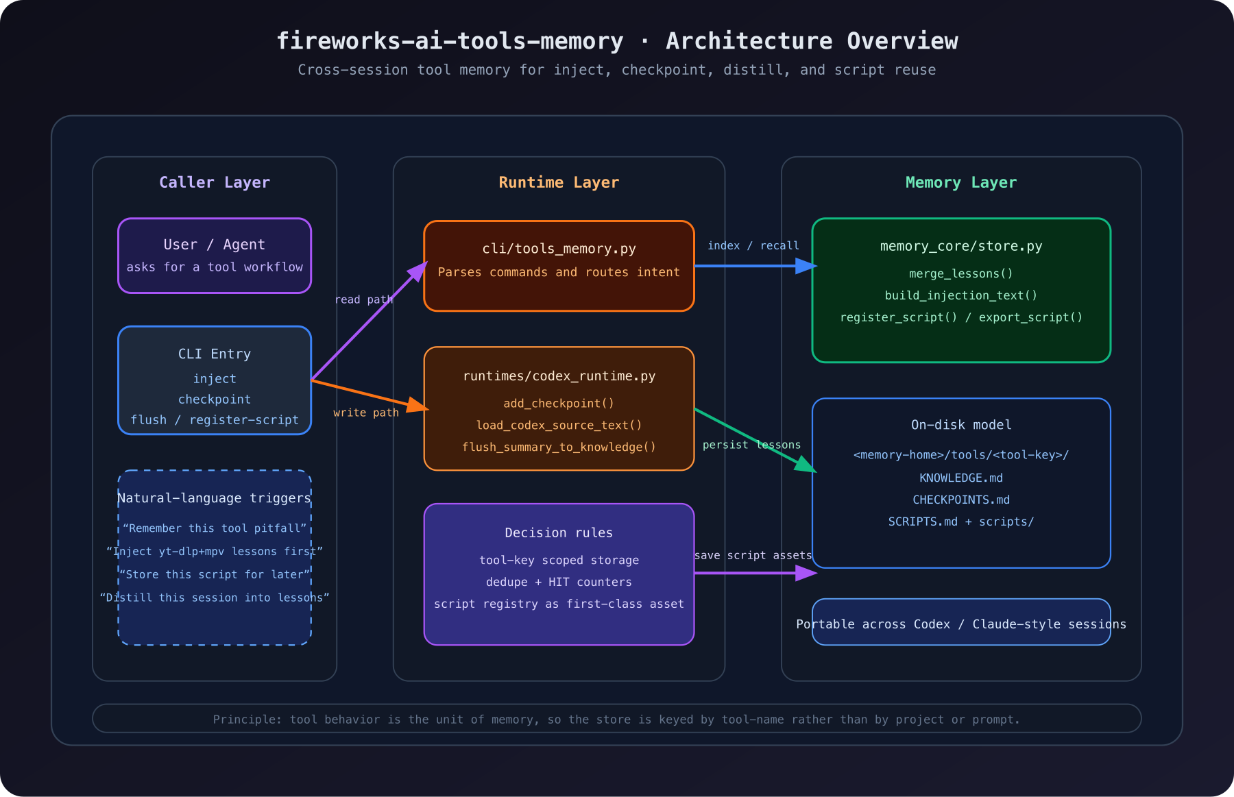Click the 'Natural-language triggers' heading
The width and height of the screenshot is (1234, 797).
215,498
